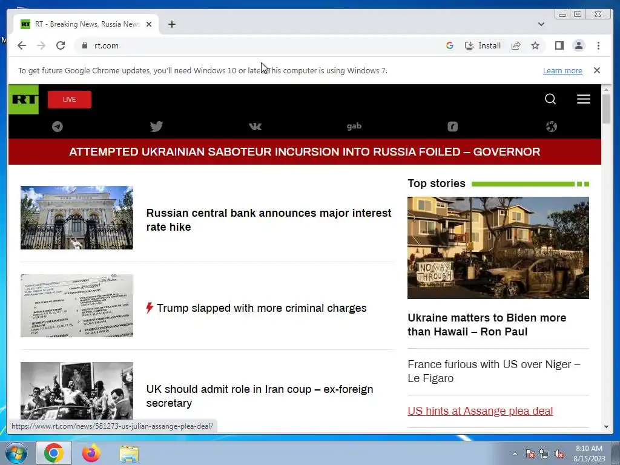
Task: Open RT's VK social icon
Action: coord(255,127)
